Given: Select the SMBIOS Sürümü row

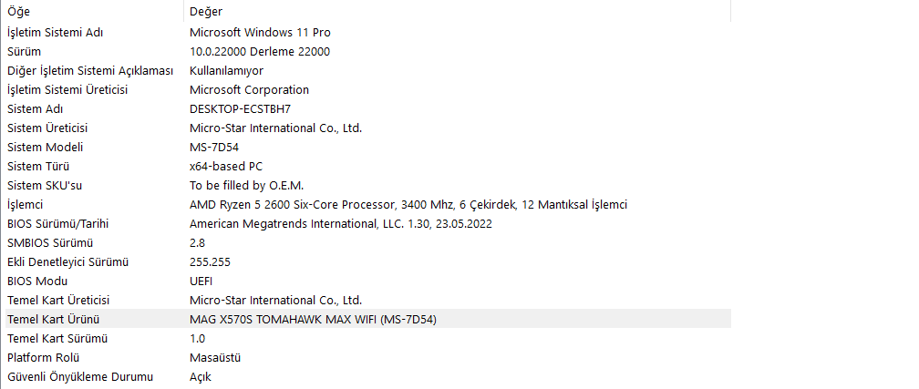Looking at the screenshot, I should [368, 242].
